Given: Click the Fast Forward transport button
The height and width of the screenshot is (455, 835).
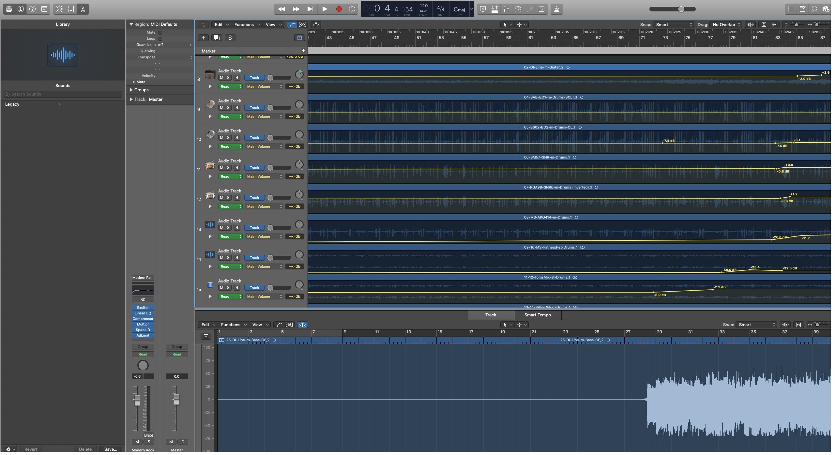Looking at the screenshot, I should [296, 9].
